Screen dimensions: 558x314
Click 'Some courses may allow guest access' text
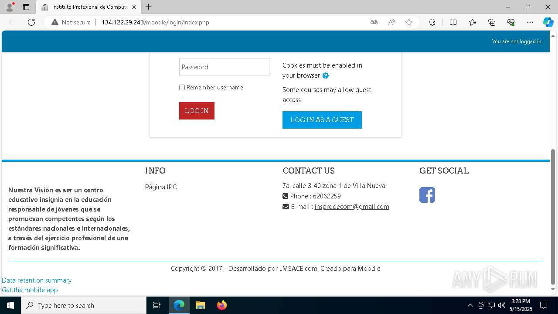click(x=327, y=95)
